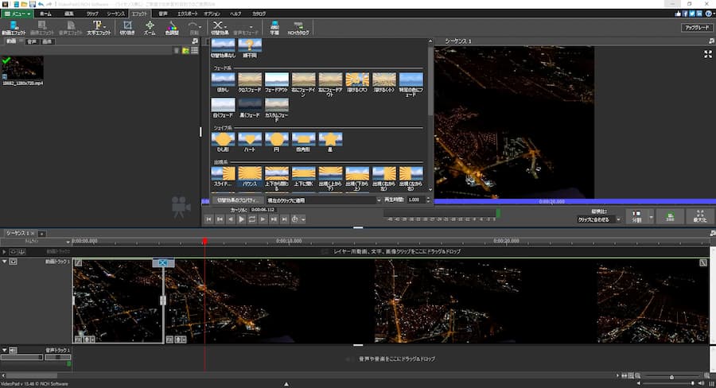The height and width of the screenshot is (388, 716).
Task: Mute the 音声トラック 1 speaker toggle
Action: tap(13, 350)
